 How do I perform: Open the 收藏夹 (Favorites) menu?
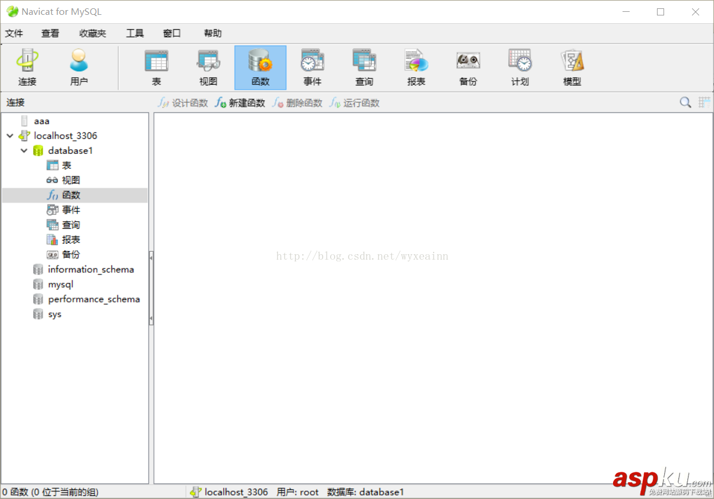coord(93,33)
